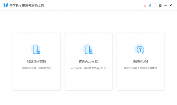
Task: Click the red shopping cart purchase icon
Action: coord(145,5)
